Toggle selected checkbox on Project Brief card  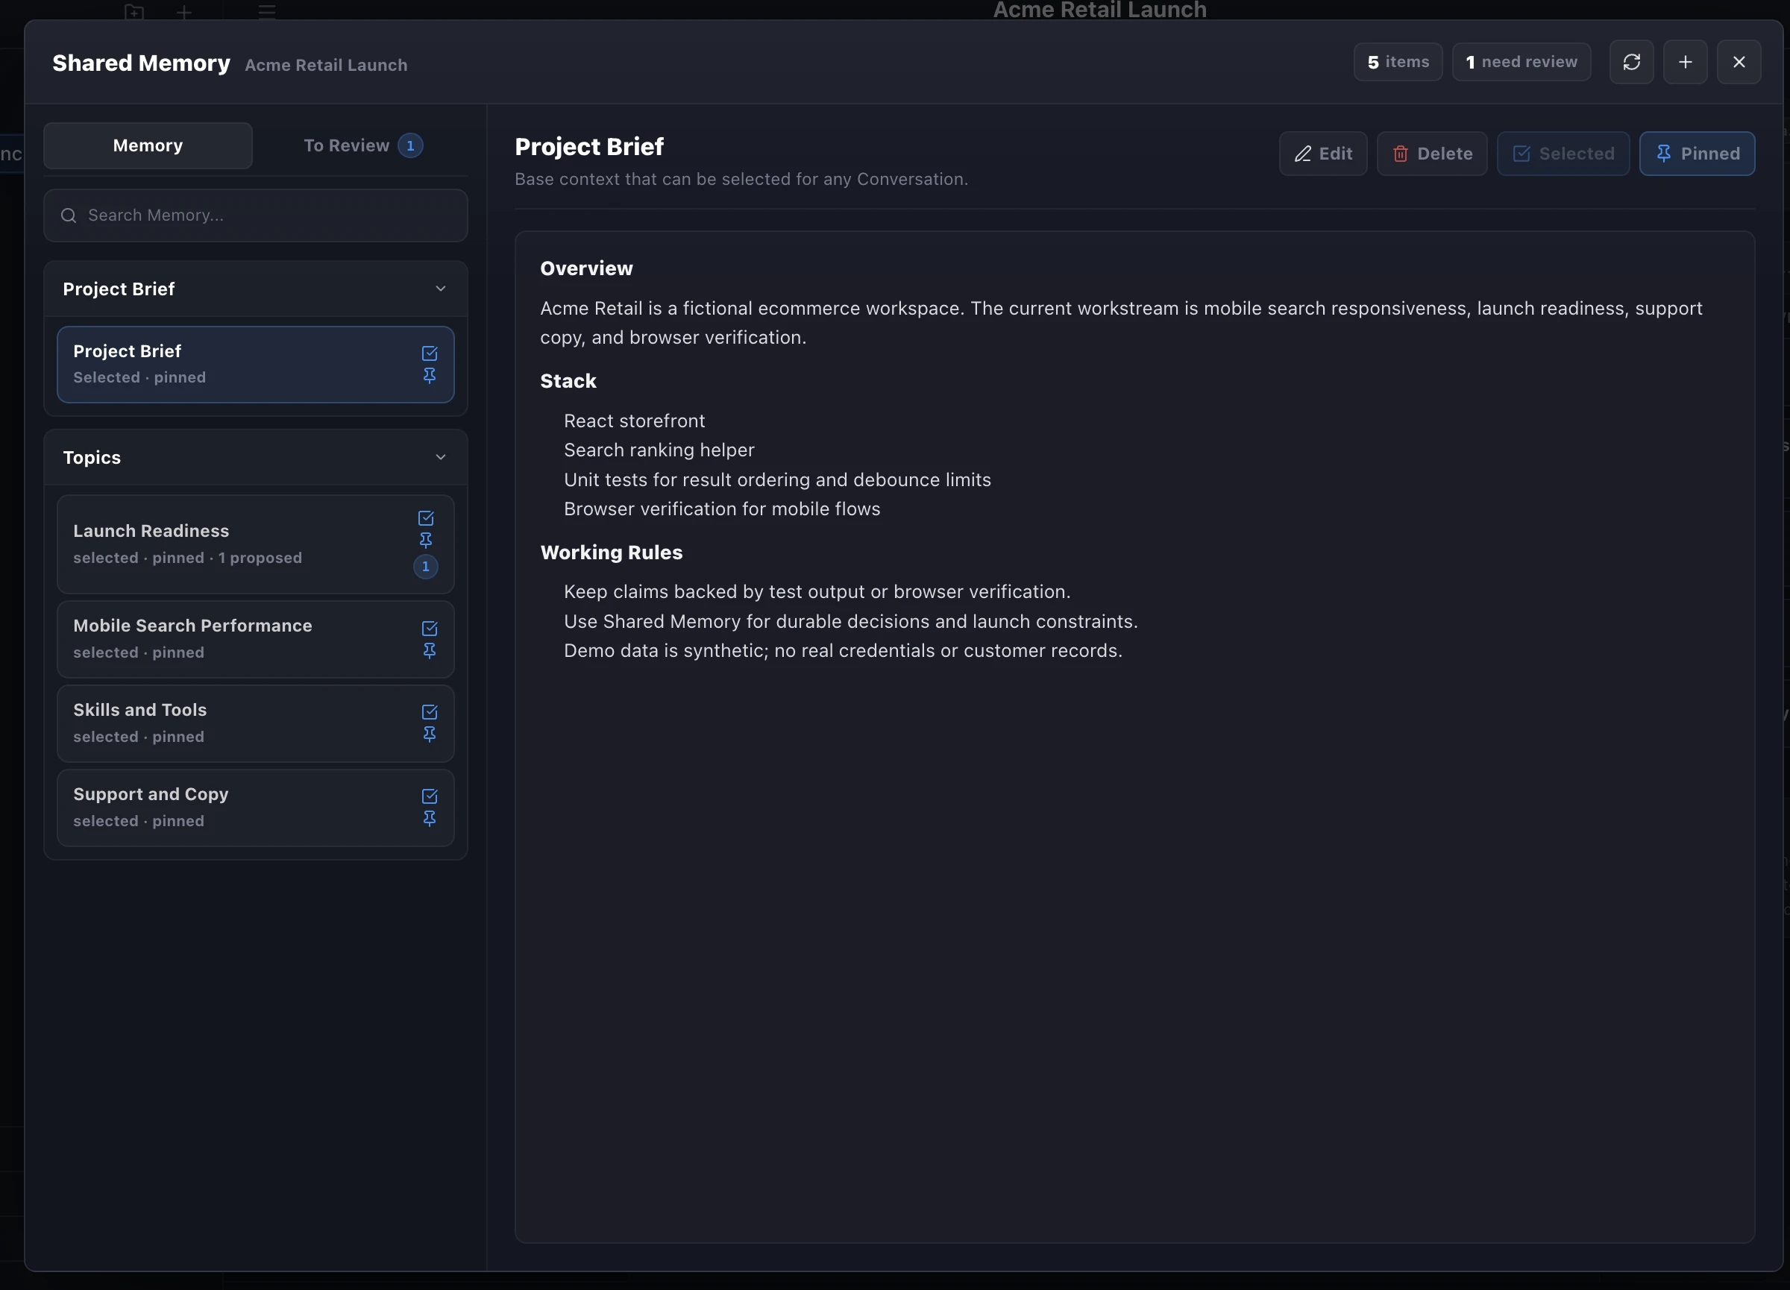(x=430, y=353)
